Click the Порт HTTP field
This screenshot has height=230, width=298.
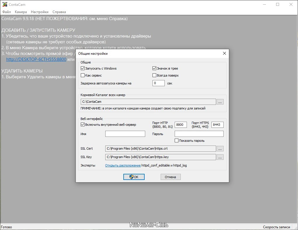(x=180, y=125)
